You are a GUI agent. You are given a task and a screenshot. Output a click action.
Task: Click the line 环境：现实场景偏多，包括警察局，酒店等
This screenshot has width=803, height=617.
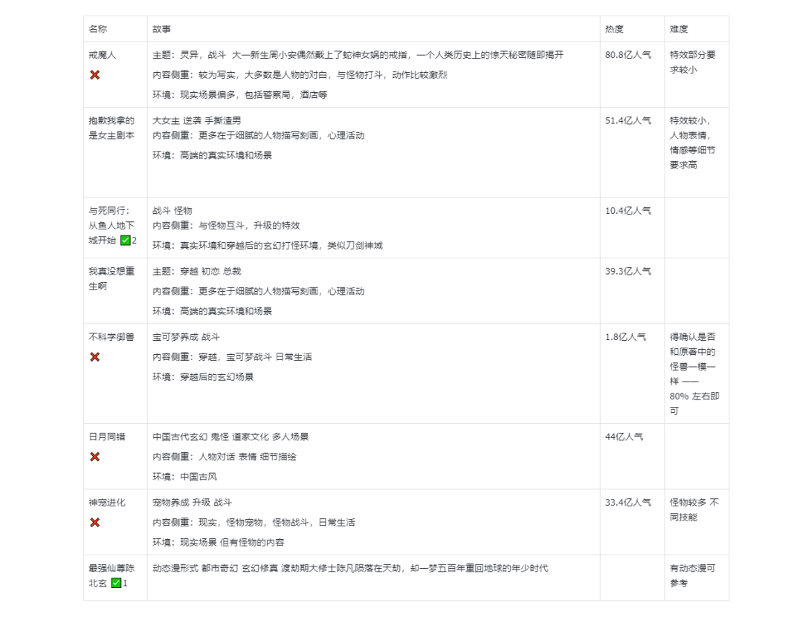pyautogui.click(x=239, y=94)
